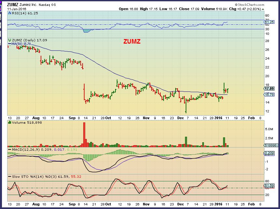280x209 pixels.
Task: Click the tall green January volume bar
Action: pyautogui.click(x=224, y=142)
